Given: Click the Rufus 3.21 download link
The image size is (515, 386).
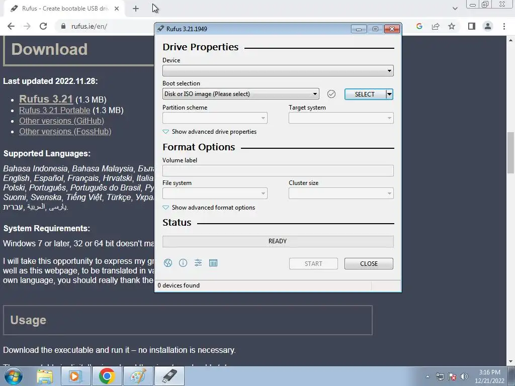Looking at the screenshot, I should pyautogui.click(x=46, y=99).
